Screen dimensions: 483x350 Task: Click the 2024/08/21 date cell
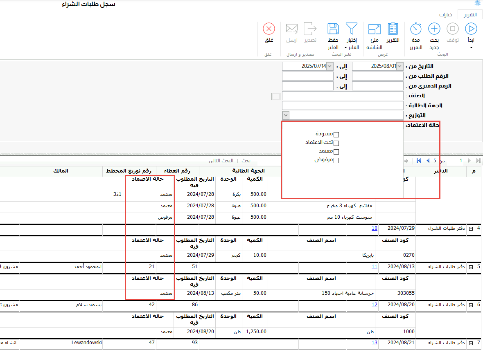(x=401, y=343)
